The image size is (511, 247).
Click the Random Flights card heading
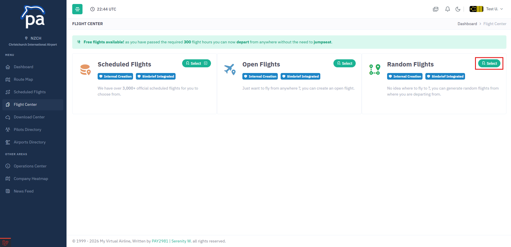point(410,64)
